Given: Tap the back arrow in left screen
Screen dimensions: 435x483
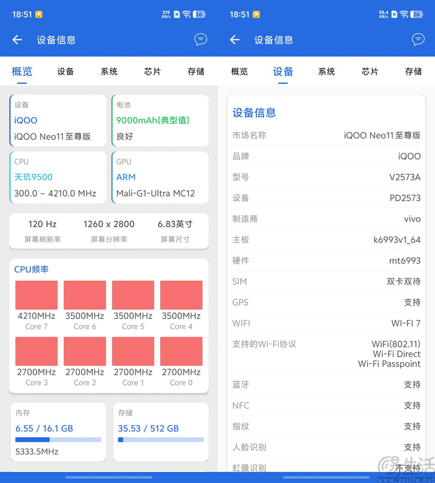Looking at the screenshot, I should coord(17,40).
